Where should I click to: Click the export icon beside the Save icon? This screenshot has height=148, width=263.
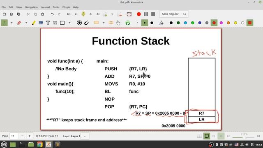pos(12,14)
